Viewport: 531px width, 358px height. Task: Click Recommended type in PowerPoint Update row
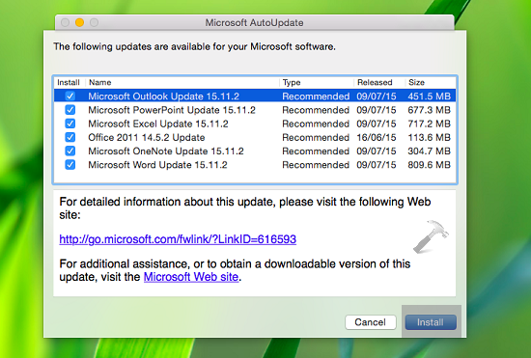click(316, 110)
